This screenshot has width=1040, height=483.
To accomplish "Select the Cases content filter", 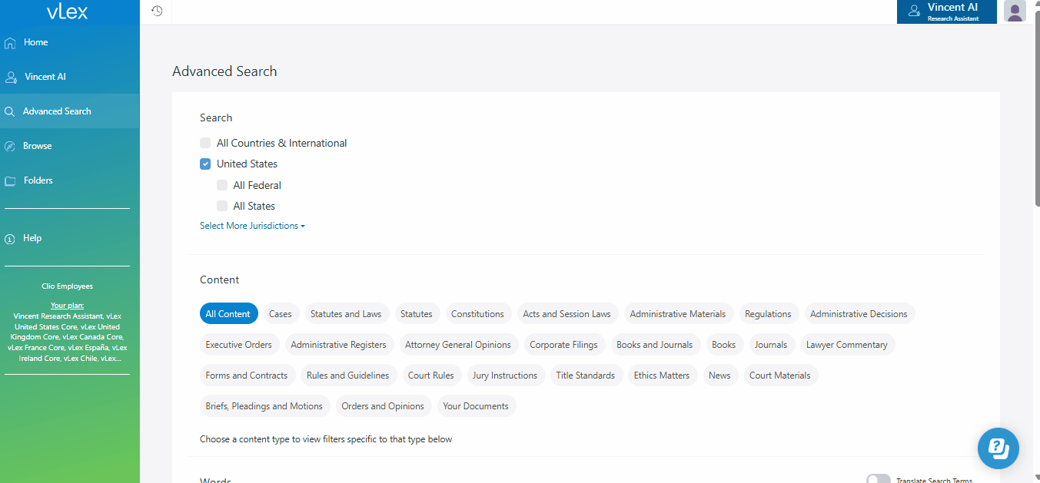I will (280, 314).
